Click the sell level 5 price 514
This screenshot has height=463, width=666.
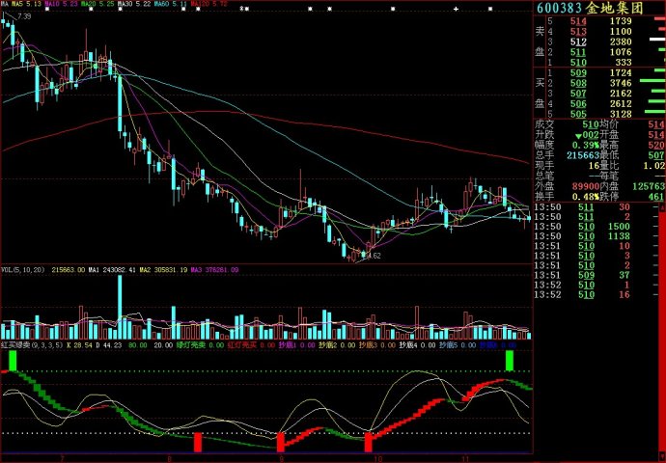[x=578, y=21]
